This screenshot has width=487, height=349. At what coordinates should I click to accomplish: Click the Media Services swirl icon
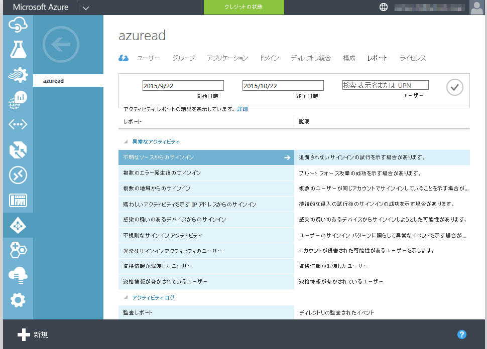18,74
